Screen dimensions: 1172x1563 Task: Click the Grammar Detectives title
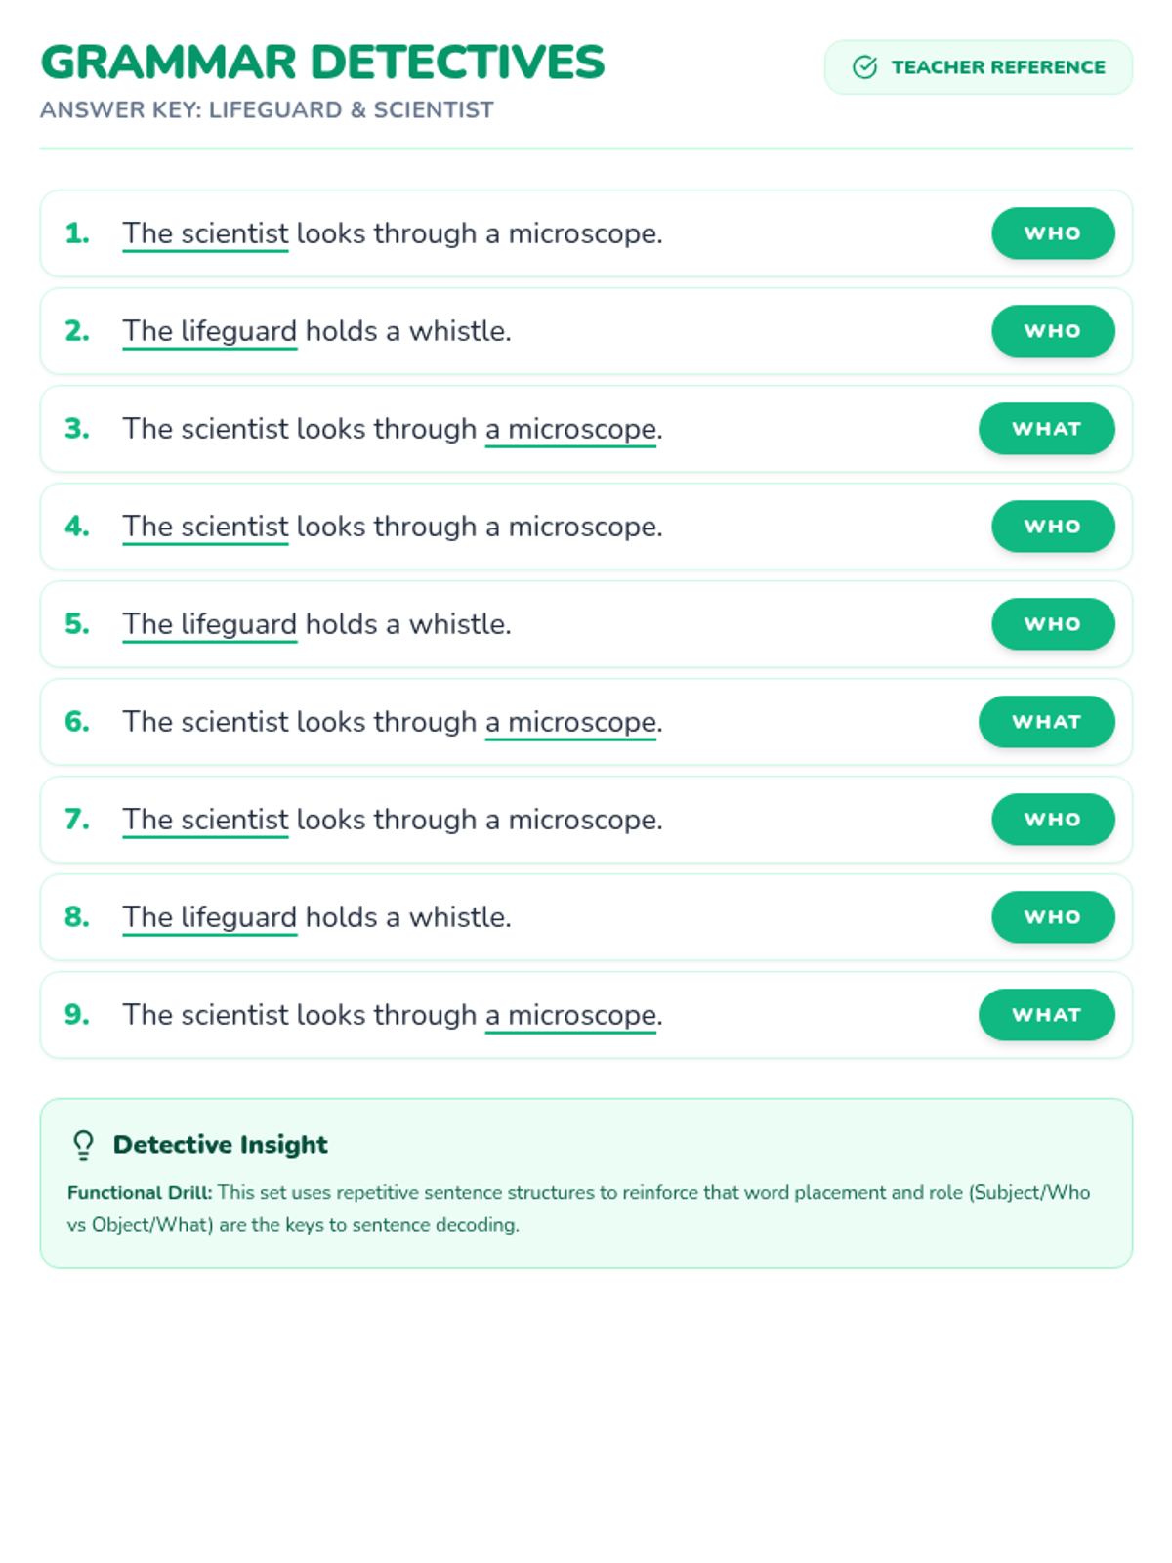pos(322,63)
